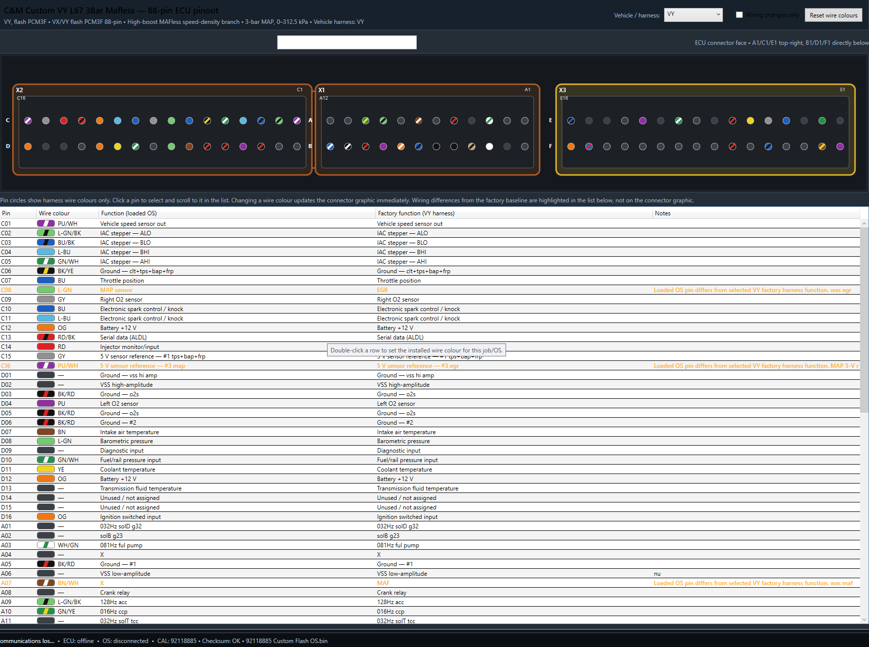This screenshot has width=869, height=647.
Task: Select brown pin D7 in connector X2
Action: pos(189,147)
